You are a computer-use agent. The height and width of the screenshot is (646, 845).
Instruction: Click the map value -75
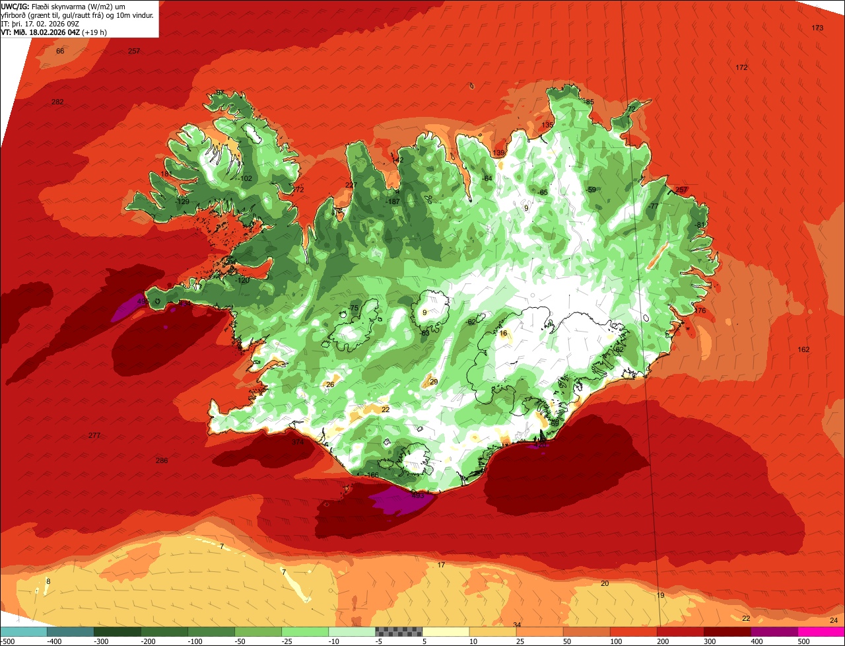coord(353,308)
